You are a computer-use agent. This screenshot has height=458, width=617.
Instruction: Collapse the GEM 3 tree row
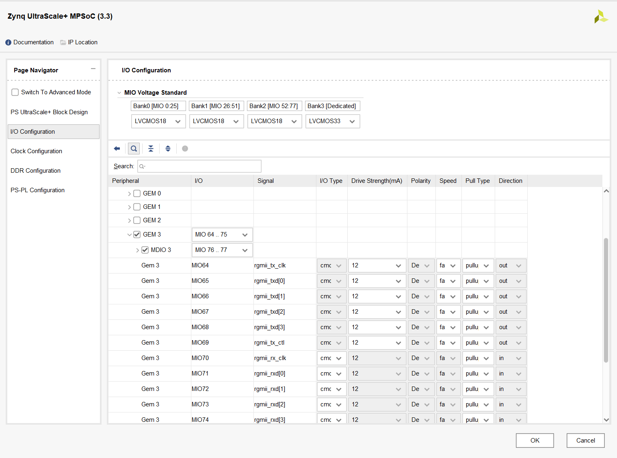(129, 234)
